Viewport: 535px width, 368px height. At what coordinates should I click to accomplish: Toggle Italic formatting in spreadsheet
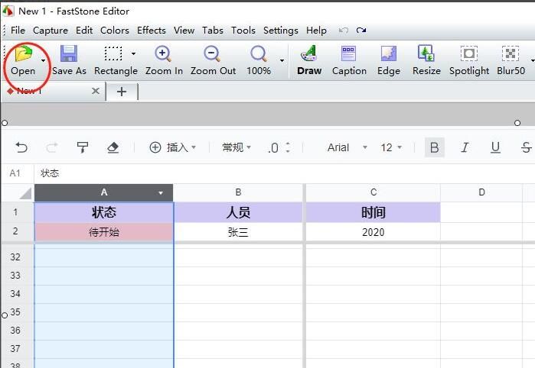465,147
